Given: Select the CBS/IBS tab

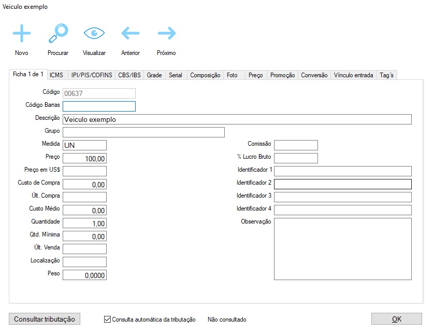Looking at the screenshot, I should [x=129, y=75].
